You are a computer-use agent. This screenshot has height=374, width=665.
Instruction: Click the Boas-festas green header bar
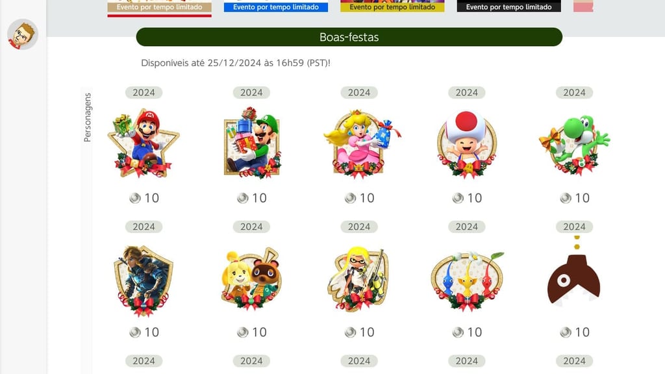click(349, 37)
